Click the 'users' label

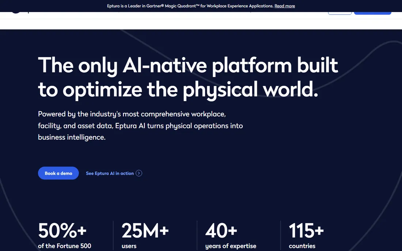tap(129, 246)
